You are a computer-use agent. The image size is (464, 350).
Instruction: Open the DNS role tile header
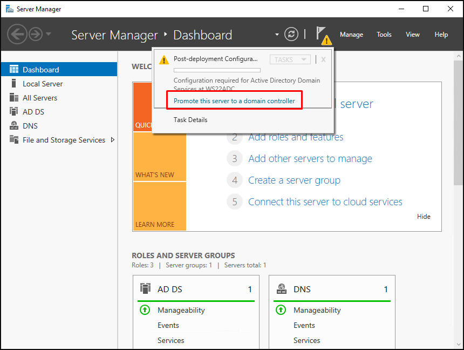pyautogui.click(x=332, y=289)
